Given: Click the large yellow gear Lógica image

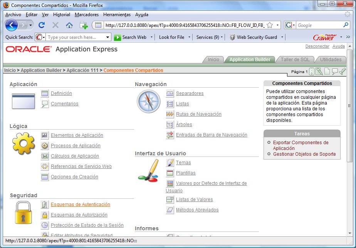Looking at the screenshot, I should [24, 143].
